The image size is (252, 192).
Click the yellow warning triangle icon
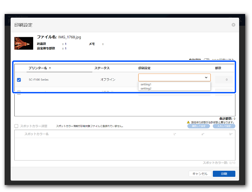(188, 122)
